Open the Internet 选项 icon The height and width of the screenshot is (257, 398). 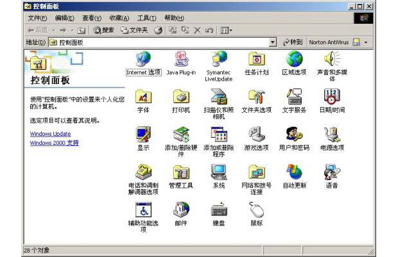(143, 60)
